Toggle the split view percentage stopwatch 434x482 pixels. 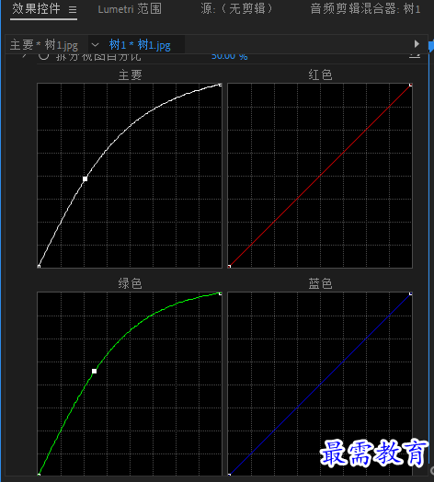point(43,56)
